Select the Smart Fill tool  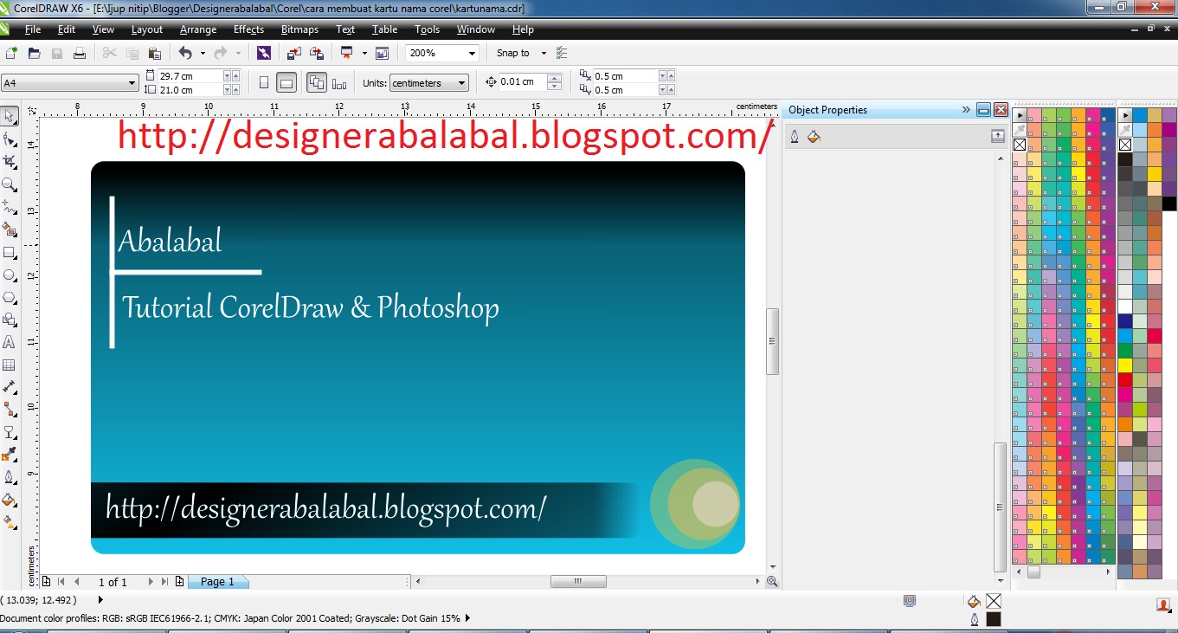tap(10, 229)
